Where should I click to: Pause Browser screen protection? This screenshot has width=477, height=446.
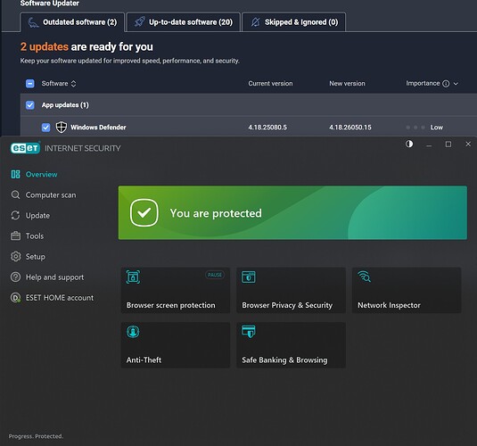(x=215, y=275)
